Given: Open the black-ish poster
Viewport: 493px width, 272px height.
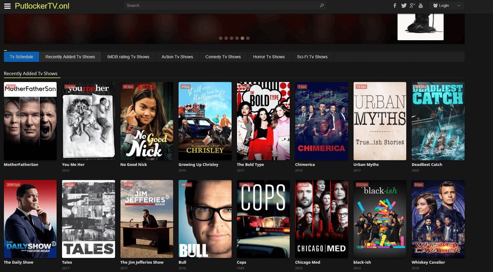Looking at the screenshot, I should coord(380,219).
